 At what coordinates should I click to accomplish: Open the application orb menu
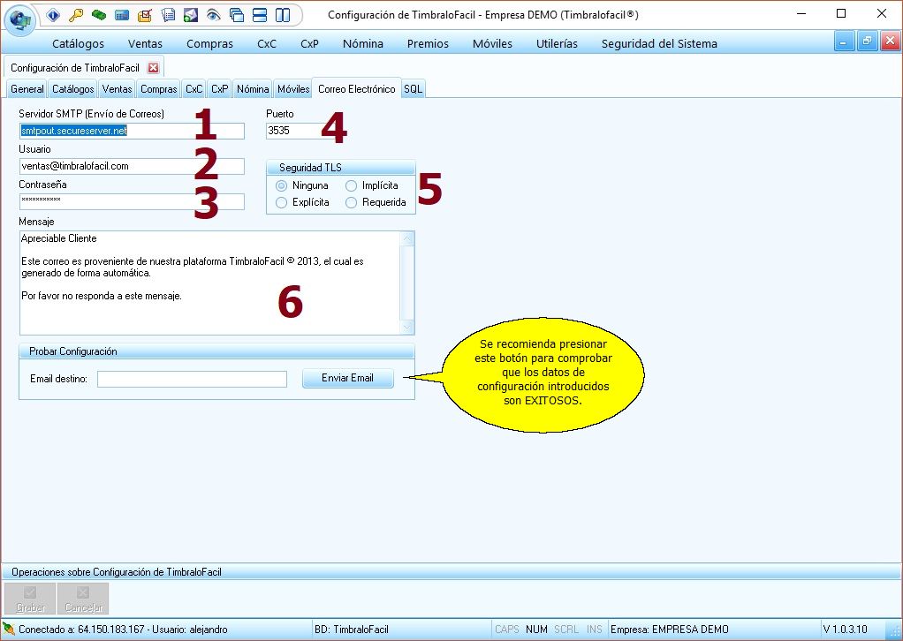click(x=20, y=19)
